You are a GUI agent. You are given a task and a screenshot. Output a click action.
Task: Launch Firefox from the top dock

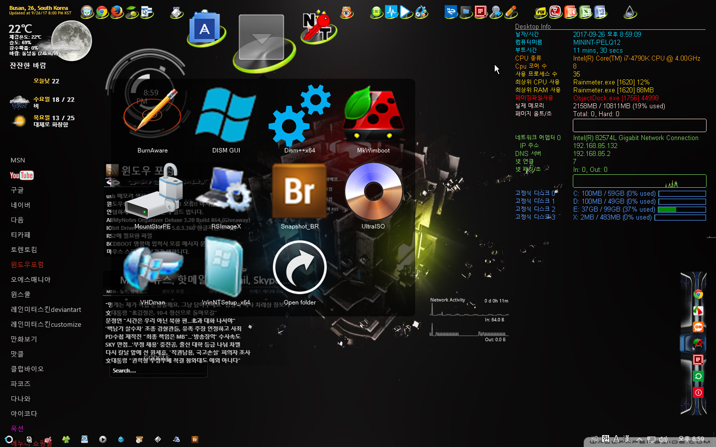pos(117,11)
